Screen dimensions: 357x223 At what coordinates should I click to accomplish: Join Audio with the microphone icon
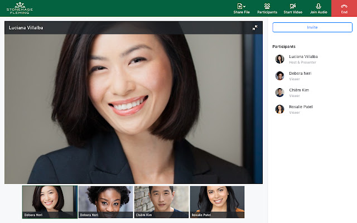[319, 8]
